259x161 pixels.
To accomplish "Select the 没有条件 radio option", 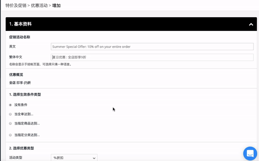I will point(10,105).
